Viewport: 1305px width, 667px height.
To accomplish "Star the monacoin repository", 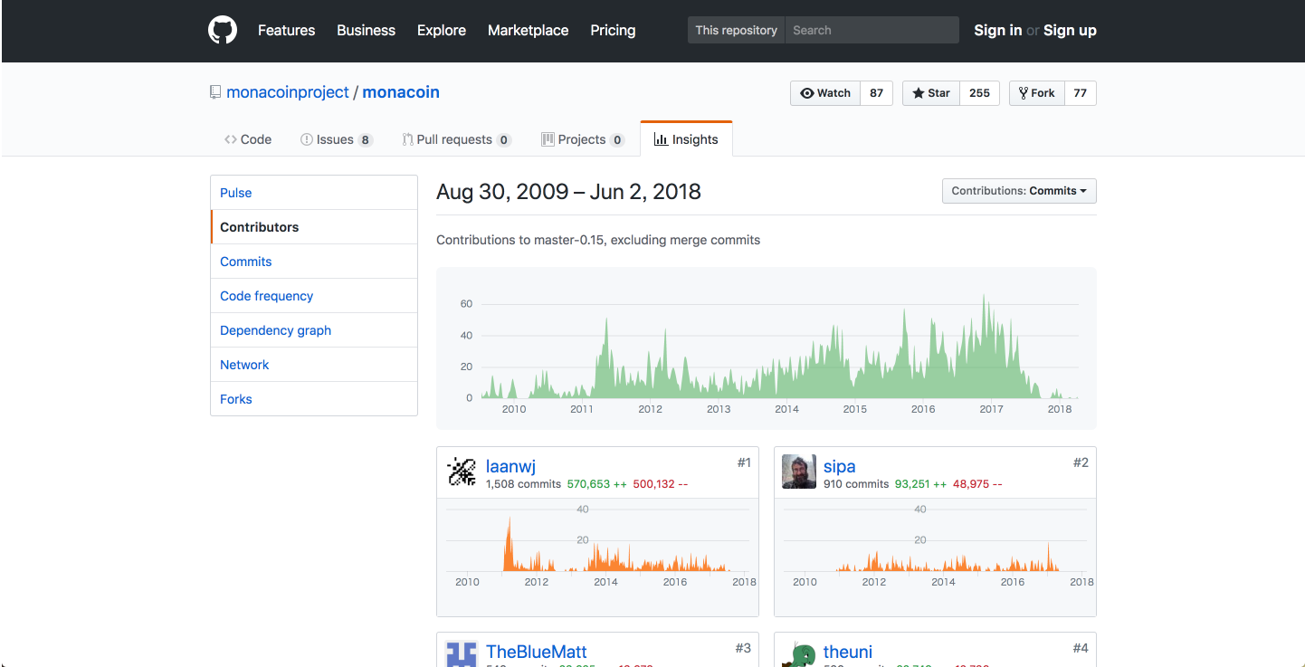I will pos(930,92).
